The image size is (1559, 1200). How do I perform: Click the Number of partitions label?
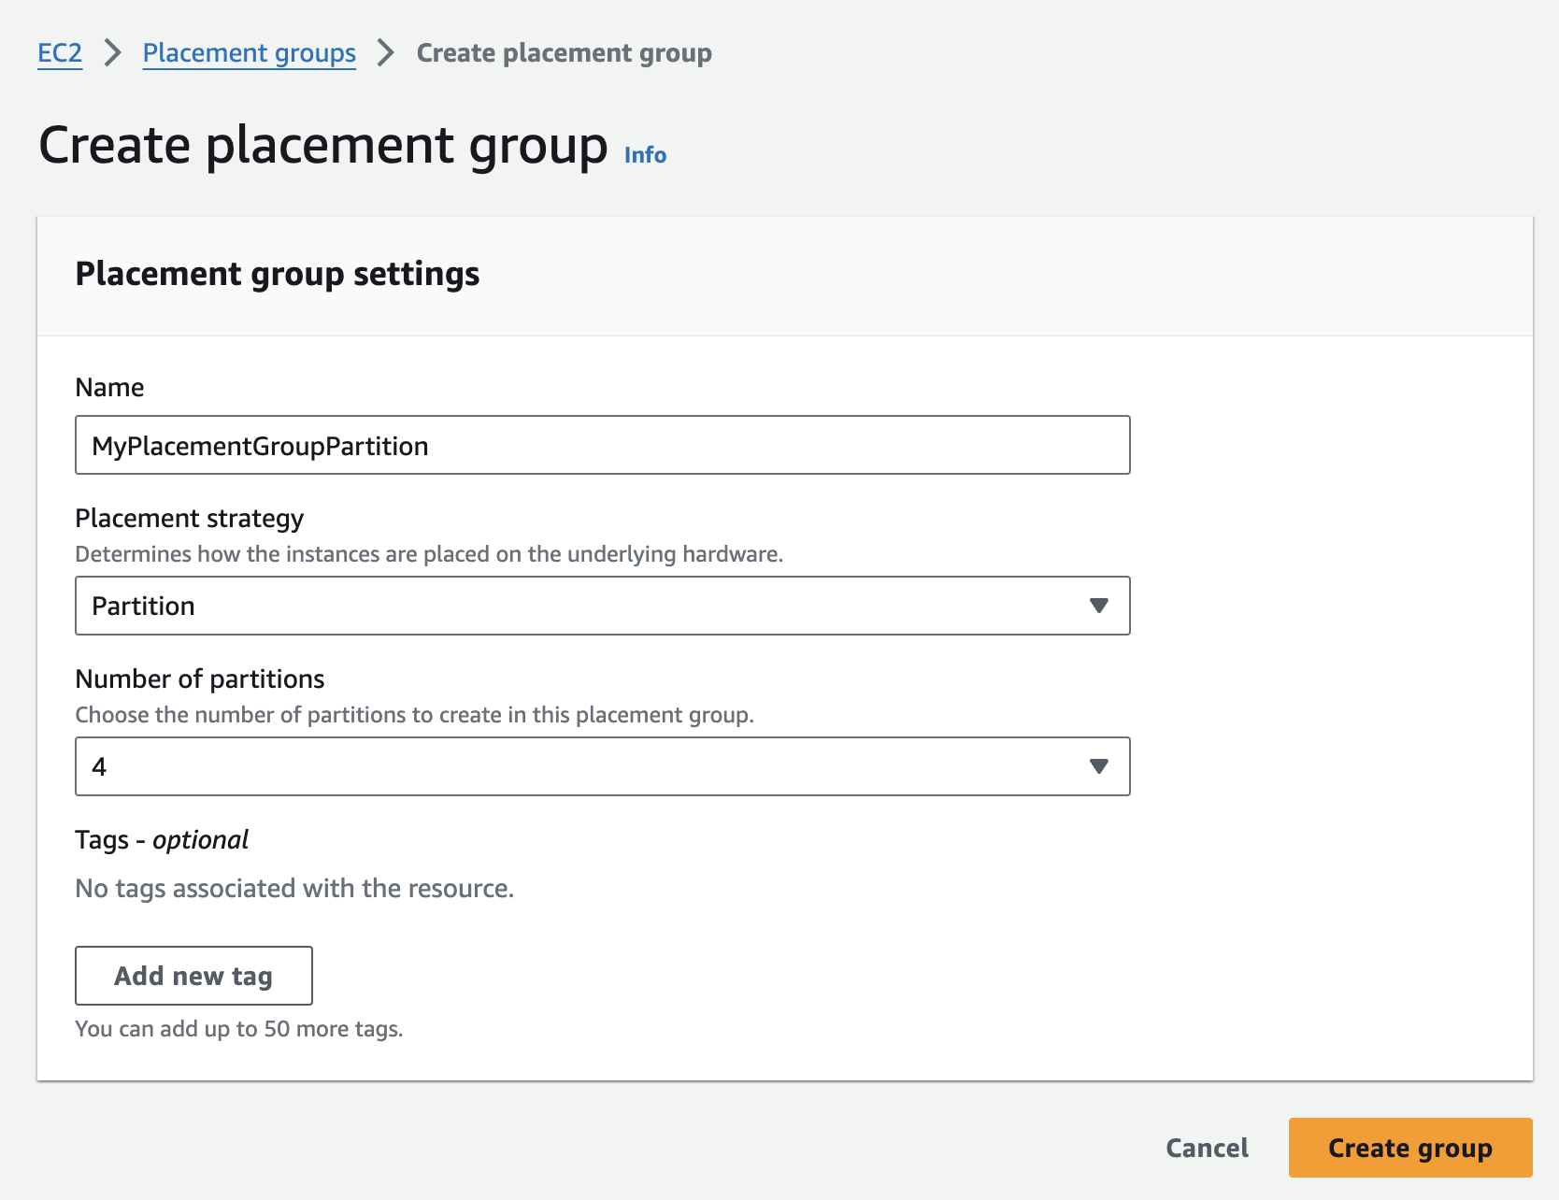[200, 679]
